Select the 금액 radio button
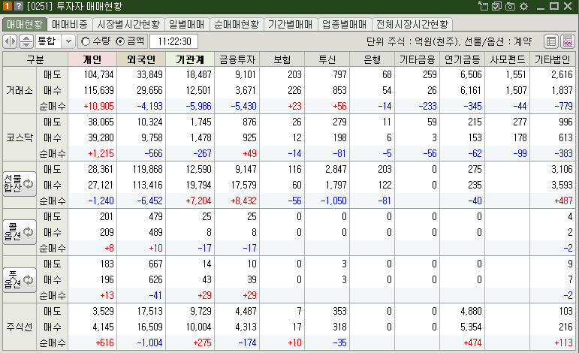 pos(120,41)
